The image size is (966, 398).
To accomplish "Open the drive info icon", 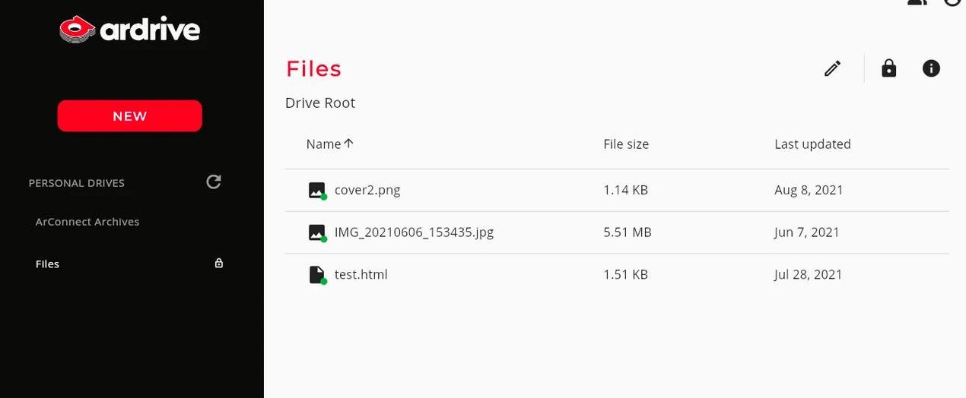I will tap(931, 68).
